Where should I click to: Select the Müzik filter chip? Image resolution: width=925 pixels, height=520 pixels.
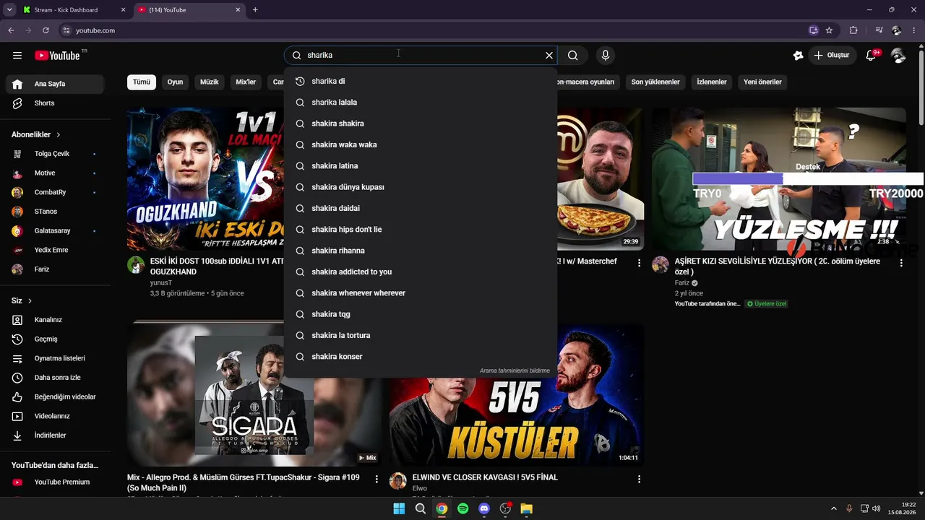pyautogui.click(x=210, y=82)
